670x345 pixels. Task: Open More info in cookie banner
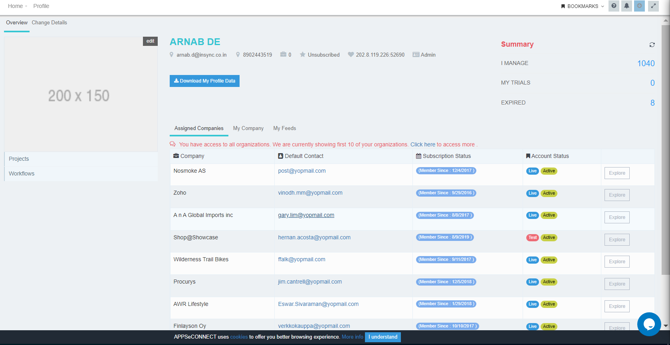pyautogui.click(x=353, y=337)
